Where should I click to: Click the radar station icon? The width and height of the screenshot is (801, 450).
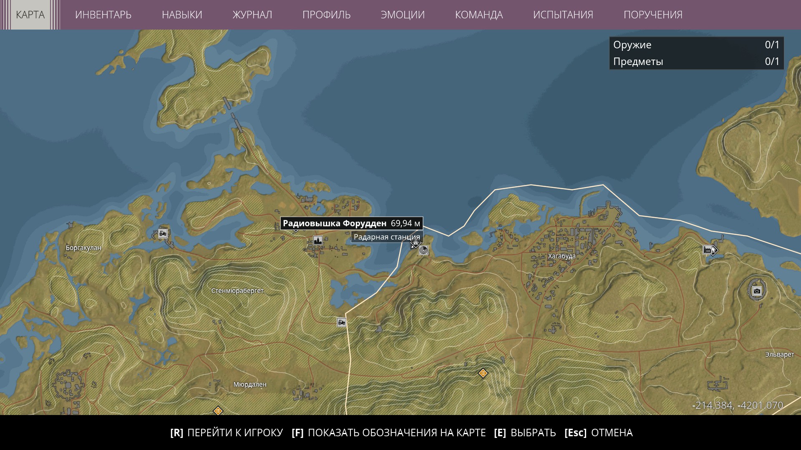[x=424, y=250]
